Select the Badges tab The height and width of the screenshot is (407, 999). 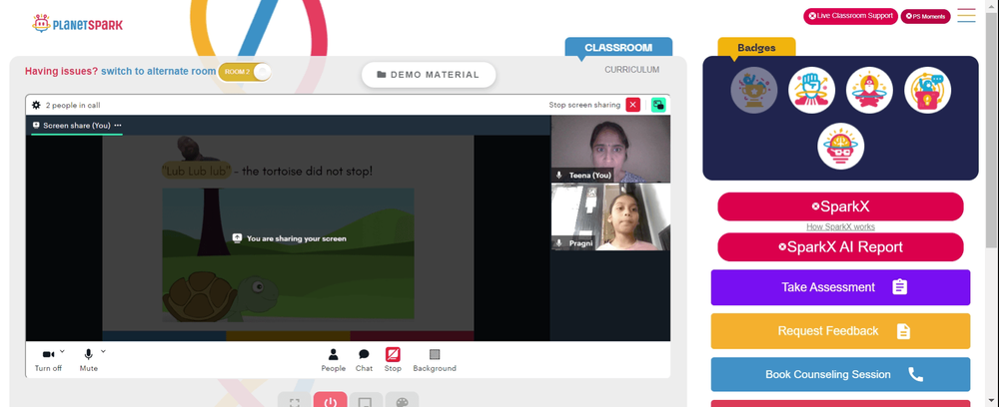756,48
